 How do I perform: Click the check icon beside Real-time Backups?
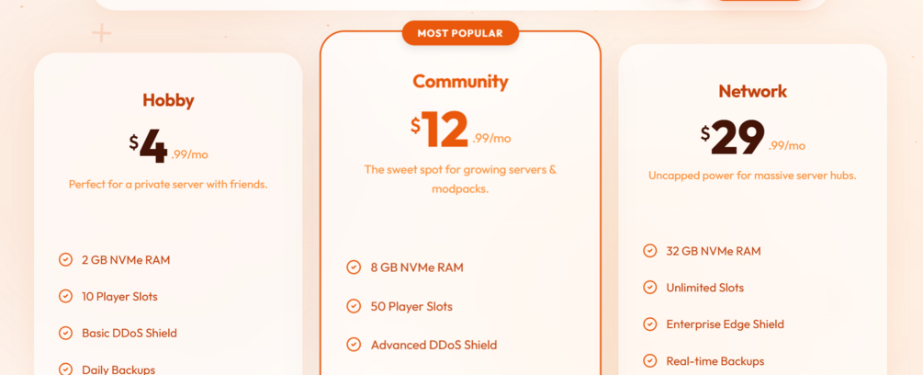649,361
